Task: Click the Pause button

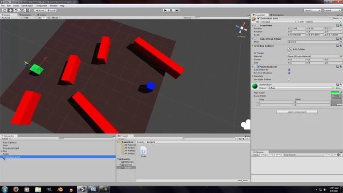Action: (x=171, y=10)
